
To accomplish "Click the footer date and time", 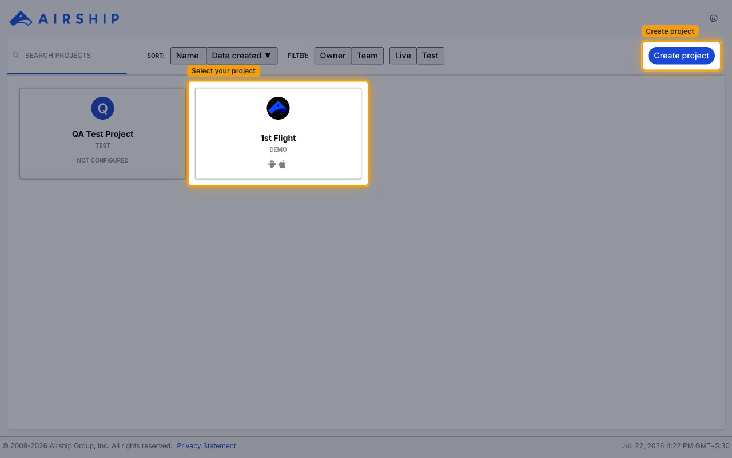I will point(675,446).
